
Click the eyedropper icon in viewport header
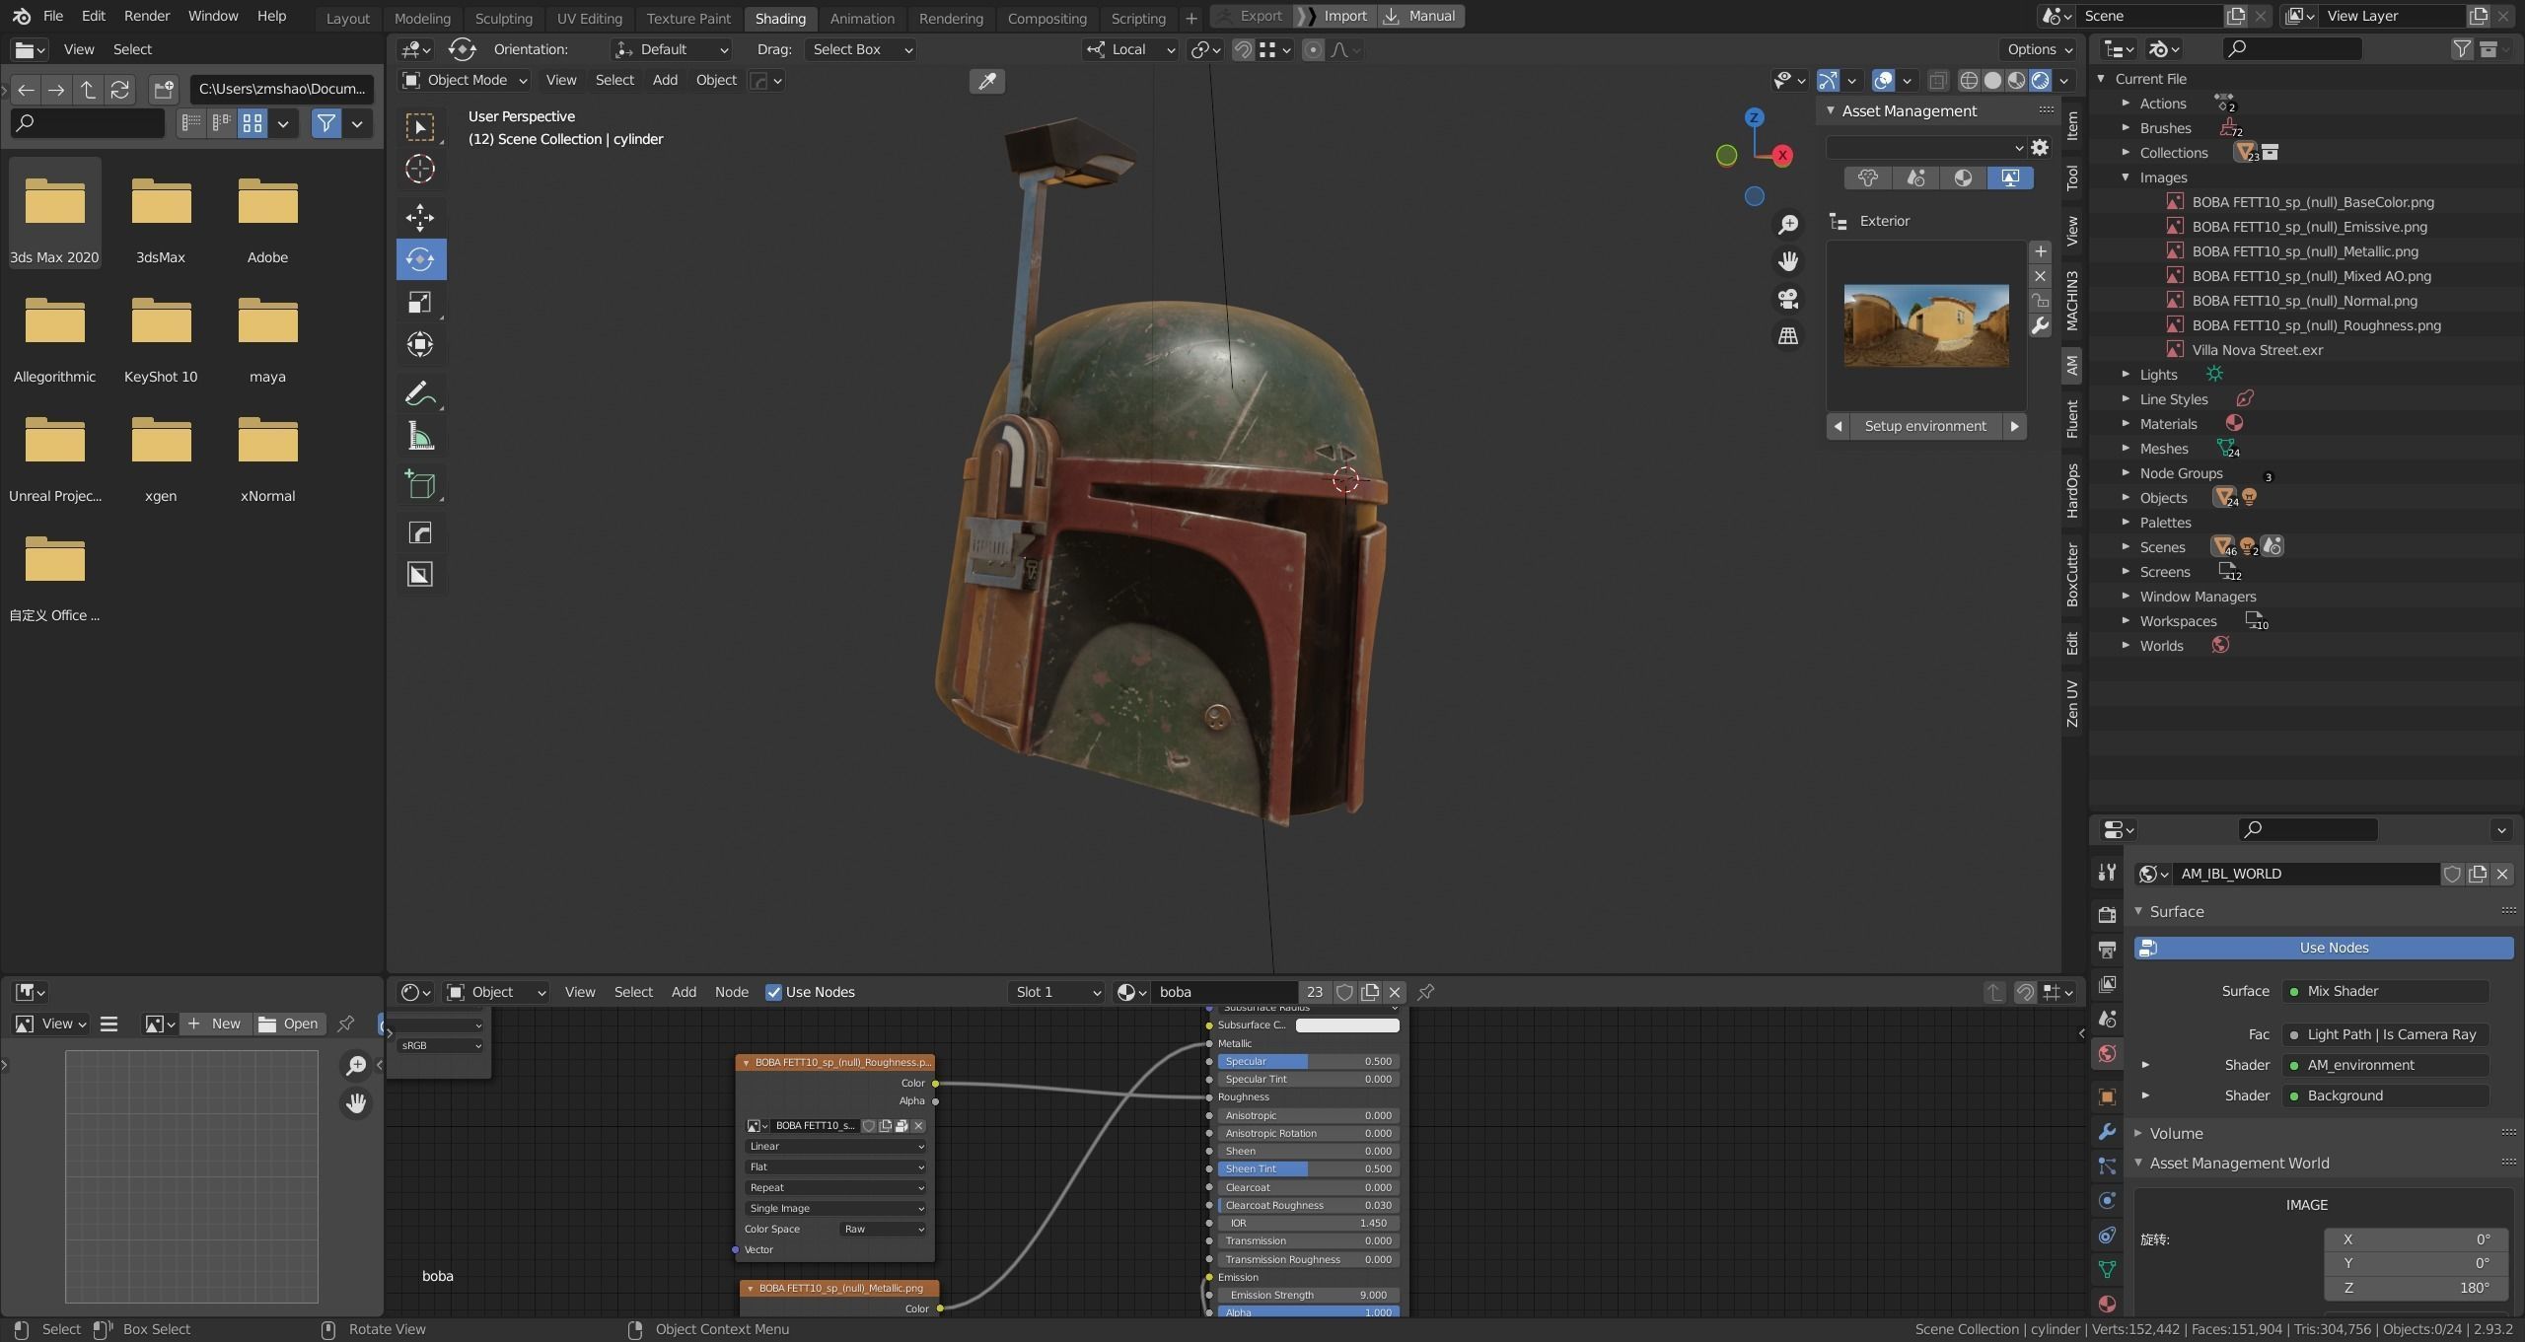[987, 81]
